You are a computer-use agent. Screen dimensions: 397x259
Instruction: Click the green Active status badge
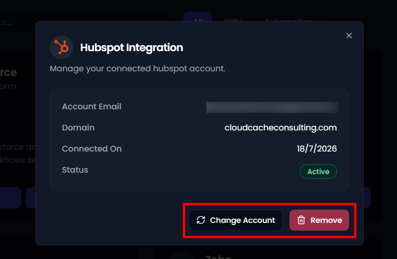pyautogui.click(x=318, y=171)
